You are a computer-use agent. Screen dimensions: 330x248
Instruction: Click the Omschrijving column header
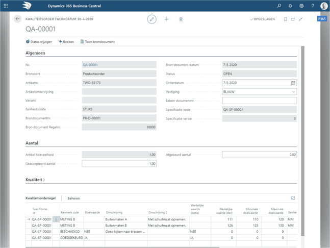pos(114,212)
